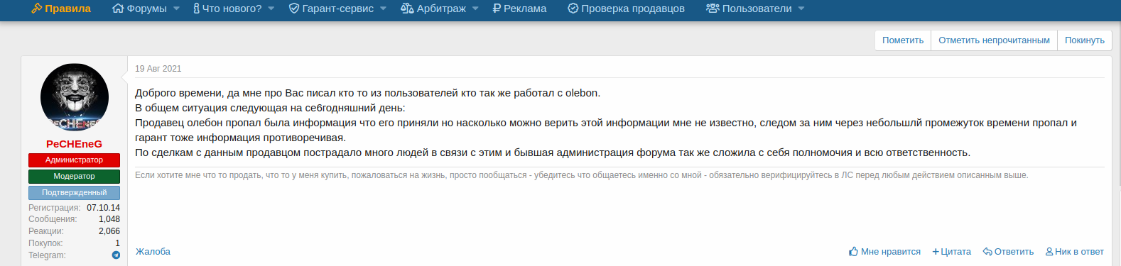Screen dimensions: 1121x266
Task: Click the Пометить button
Action: point(903,40)
